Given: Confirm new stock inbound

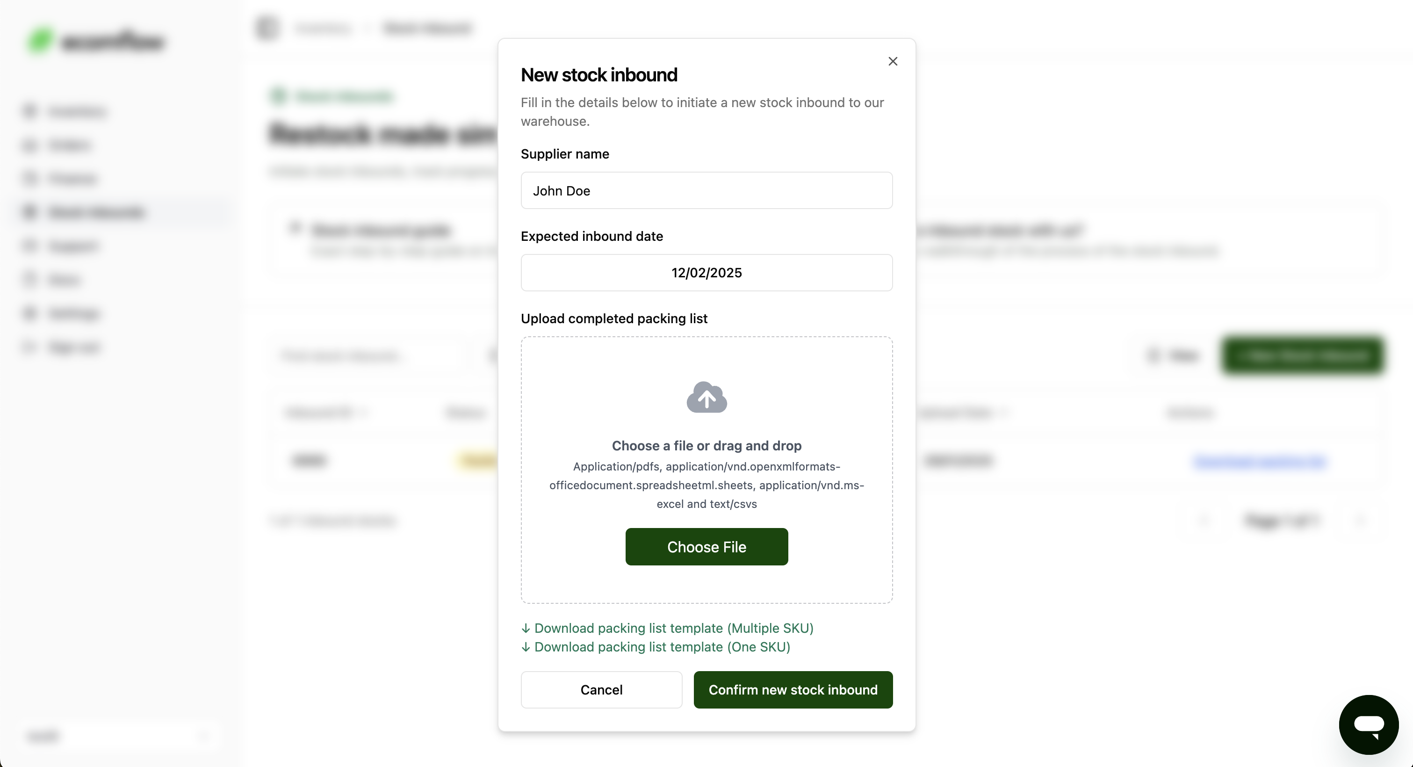Looking at the screenshot, I should pyautogui.click(x=793, y=690).
